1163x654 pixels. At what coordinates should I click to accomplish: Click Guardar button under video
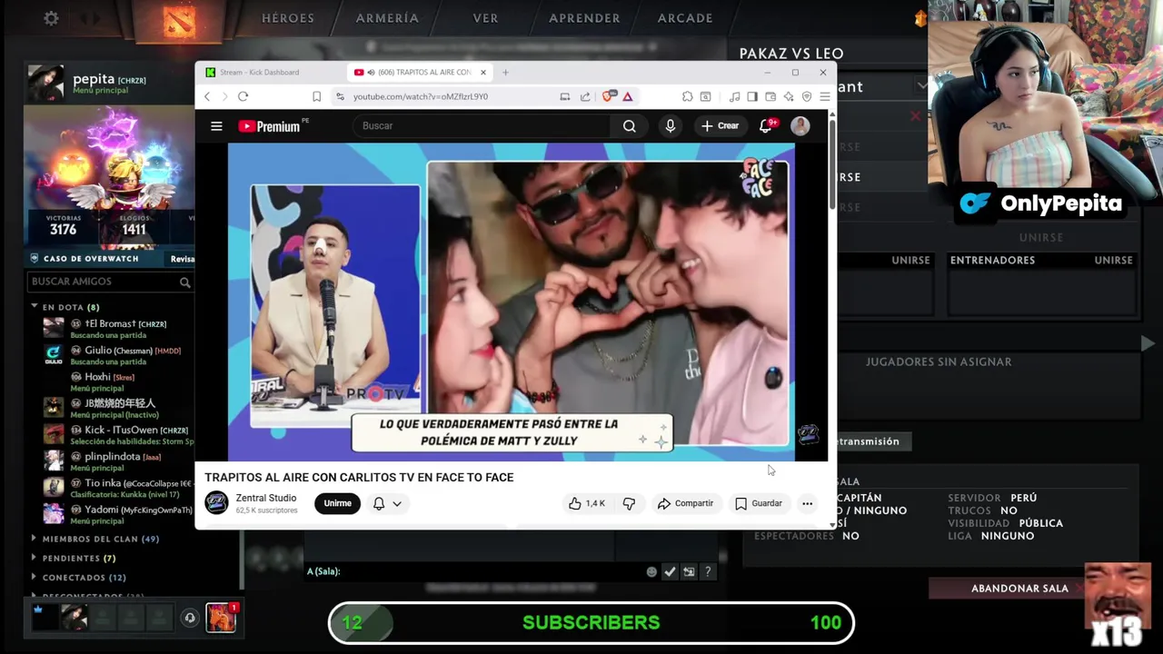[x=758, y=503]
